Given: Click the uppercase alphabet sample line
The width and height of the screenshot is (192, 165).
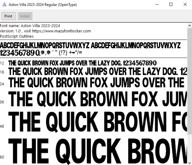Looking at the screenshot, I should pos(90,45).
